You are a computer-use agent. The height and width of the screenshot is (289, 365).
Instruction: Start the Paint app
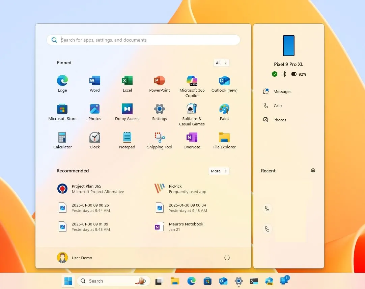tap(224, 110)
